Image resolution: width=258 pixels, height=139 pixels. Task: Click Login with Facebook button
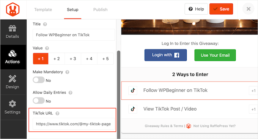tap(165, 55)
